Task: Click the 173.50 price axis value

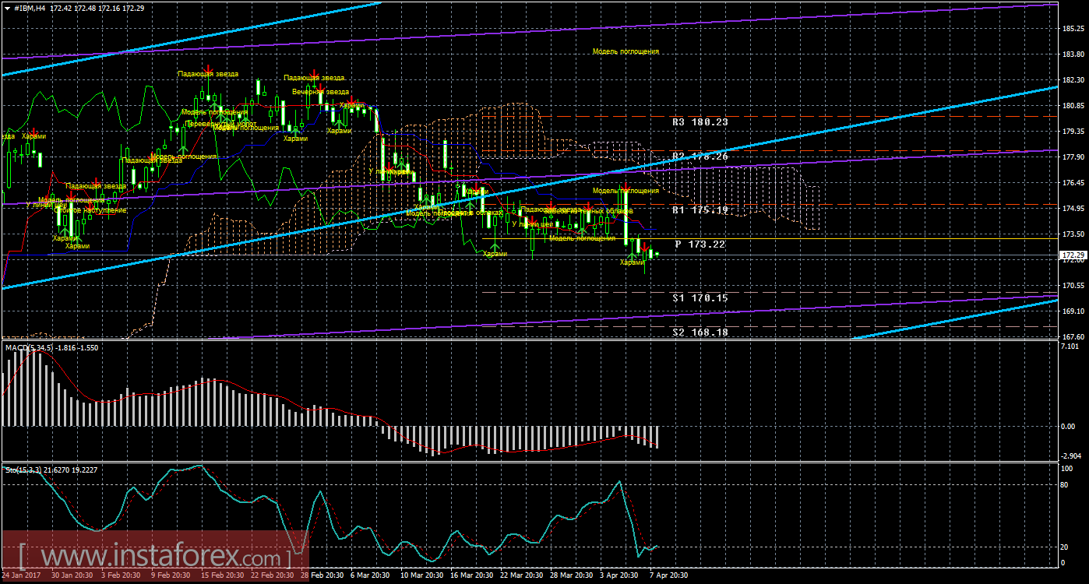Action: point(1073,234)
